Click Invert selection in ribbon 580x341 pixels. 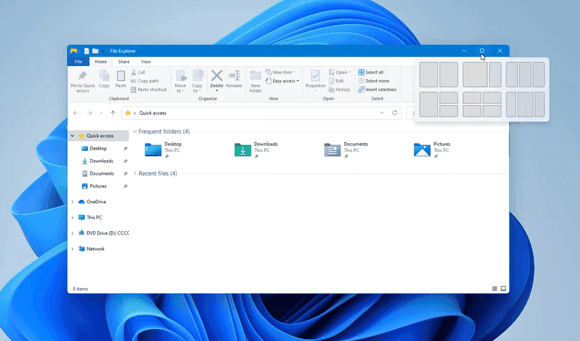(377, 90)
